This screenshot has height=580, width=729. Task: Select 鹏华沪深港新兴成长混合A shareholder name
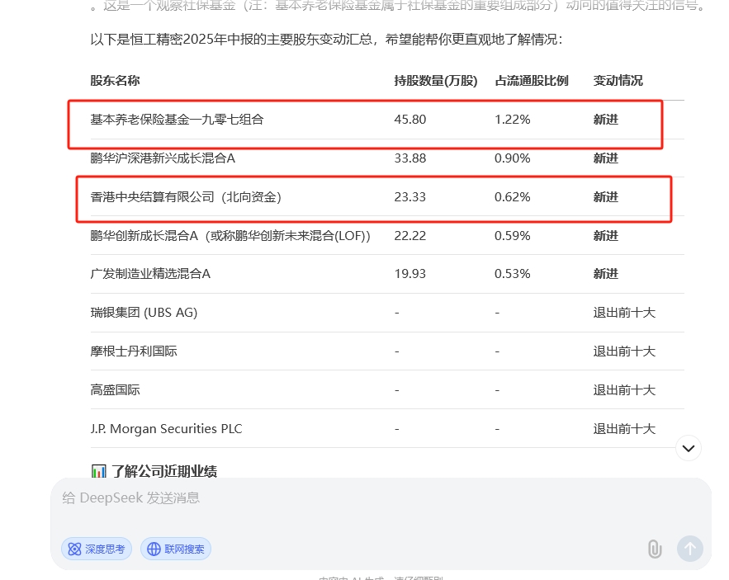click(x=163, y=158)
